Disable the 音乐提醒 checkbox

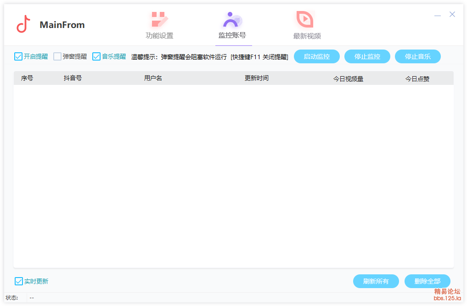tap(96, 56)
